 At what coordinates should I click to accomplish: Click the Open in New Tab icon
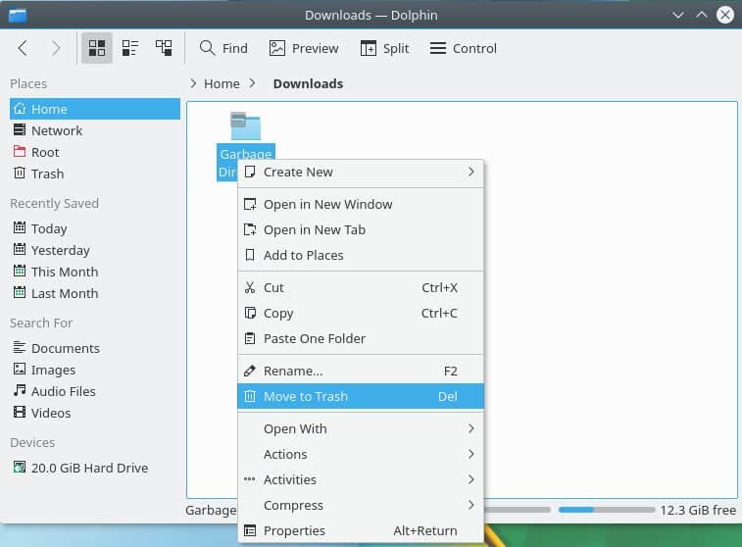[250, 229]
